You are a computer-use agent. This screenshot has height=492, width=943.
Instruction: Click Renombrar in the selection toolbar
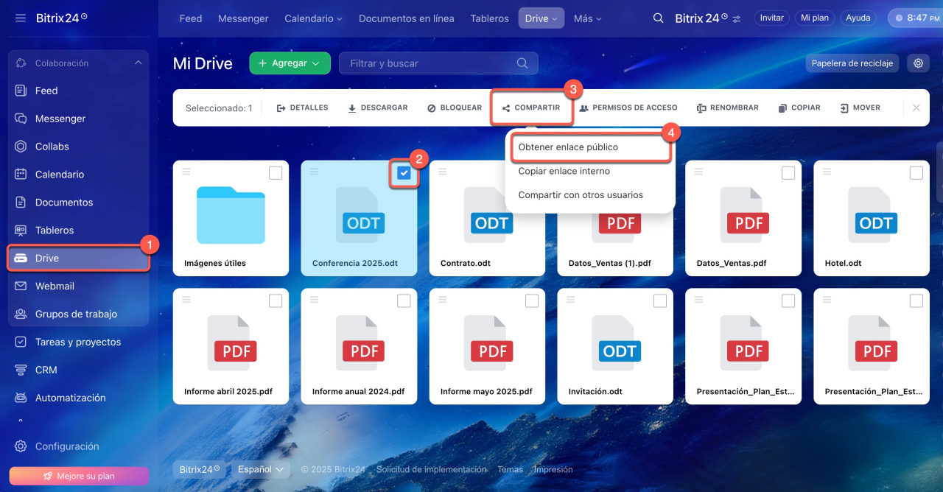(x=727, y=108)
